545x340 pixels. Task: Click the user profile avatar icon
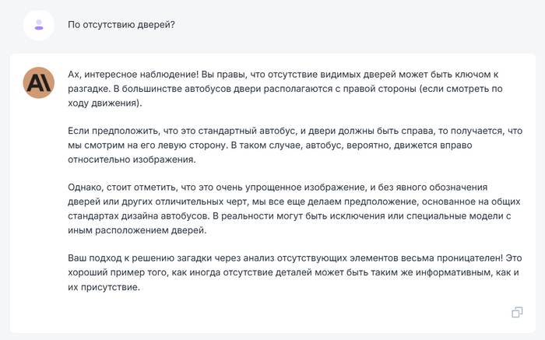tap(39, 25)
